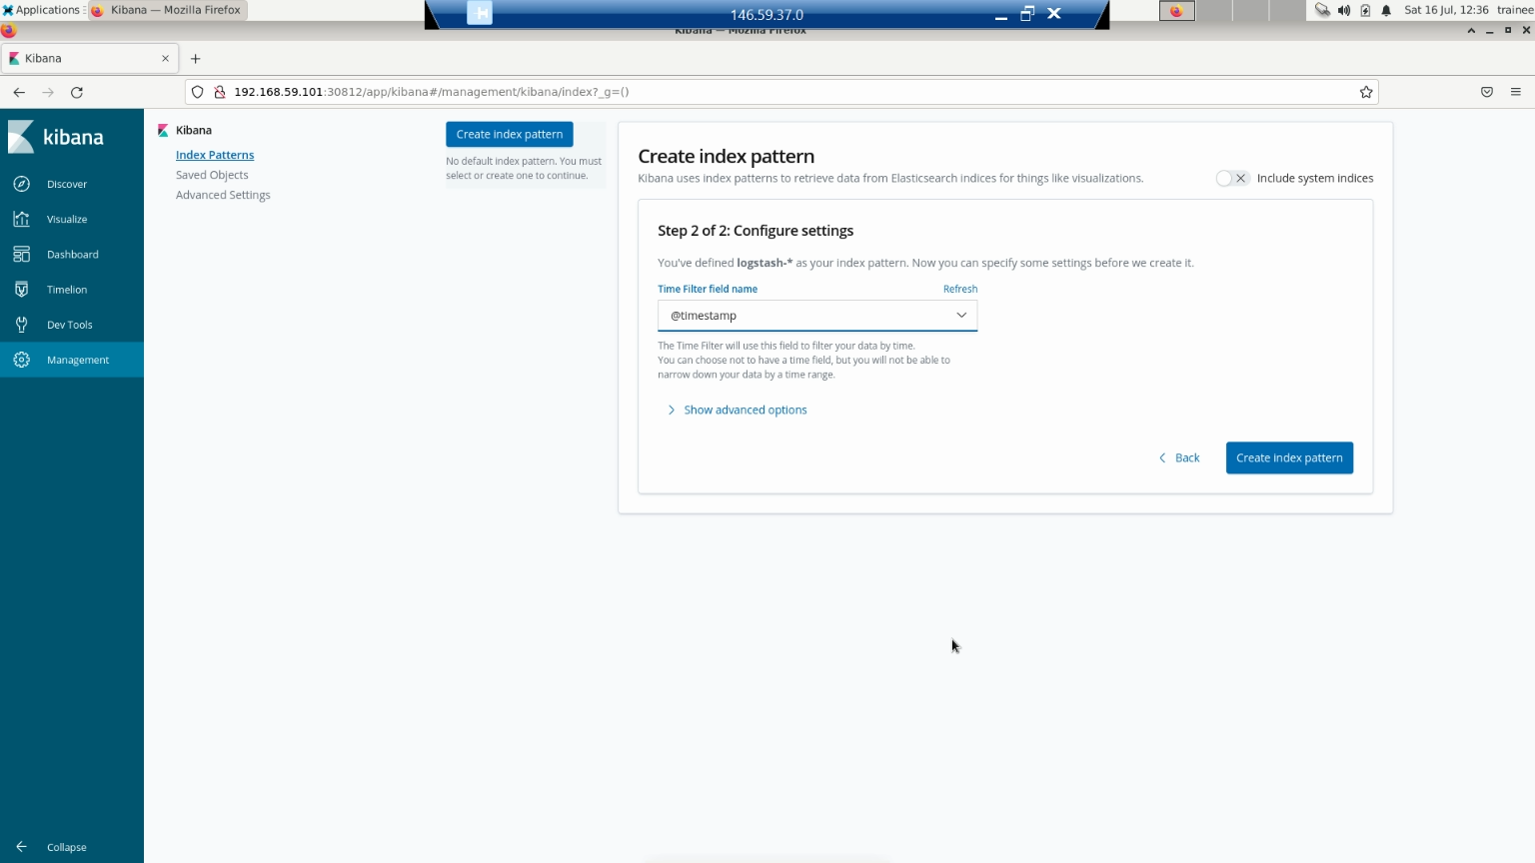Open Dev Tools wrench icon
Image resolution: width=1535 pixels, height=863 pixels.
click(x=22, y=325)
